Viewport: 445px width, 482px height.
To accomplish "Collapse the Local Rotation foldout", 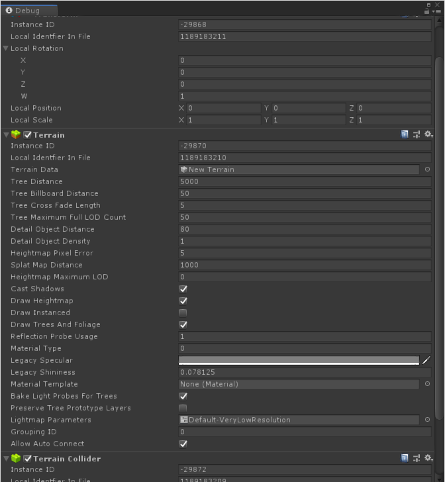I will (x=6, y=48).
